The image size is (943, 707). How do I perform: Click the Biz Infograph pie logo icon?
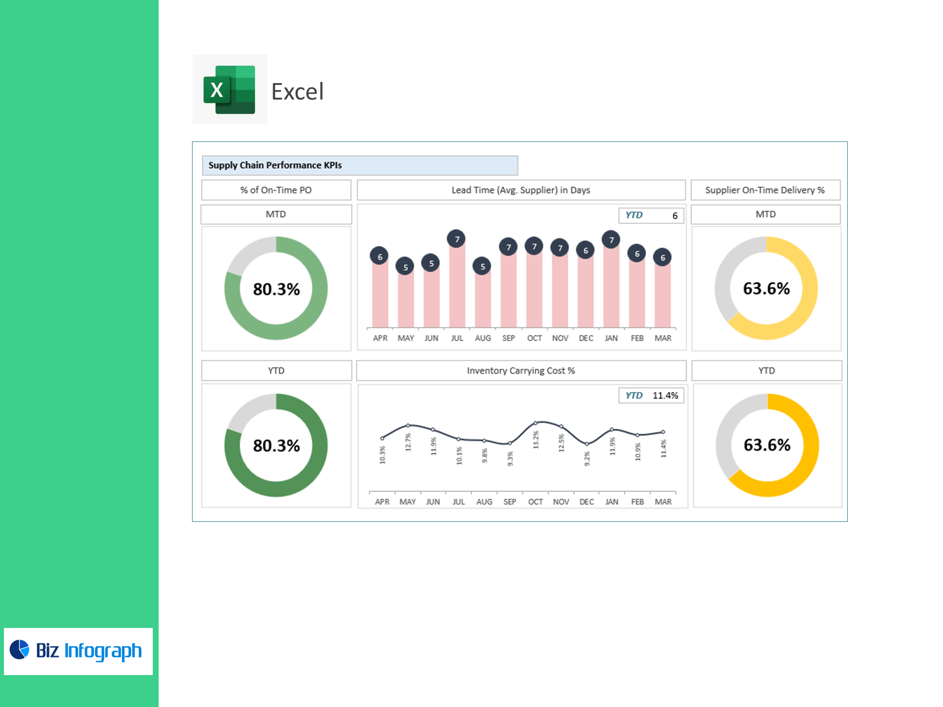tap(20, 650)
